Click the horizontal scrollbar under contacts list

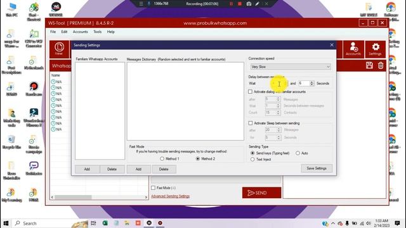(74, 197)
